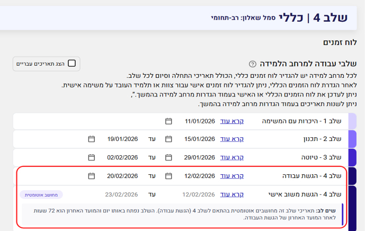
Task: Click help question mark beside שלבי עבודה למרחב הלמידה
Action: coord(253,64)
